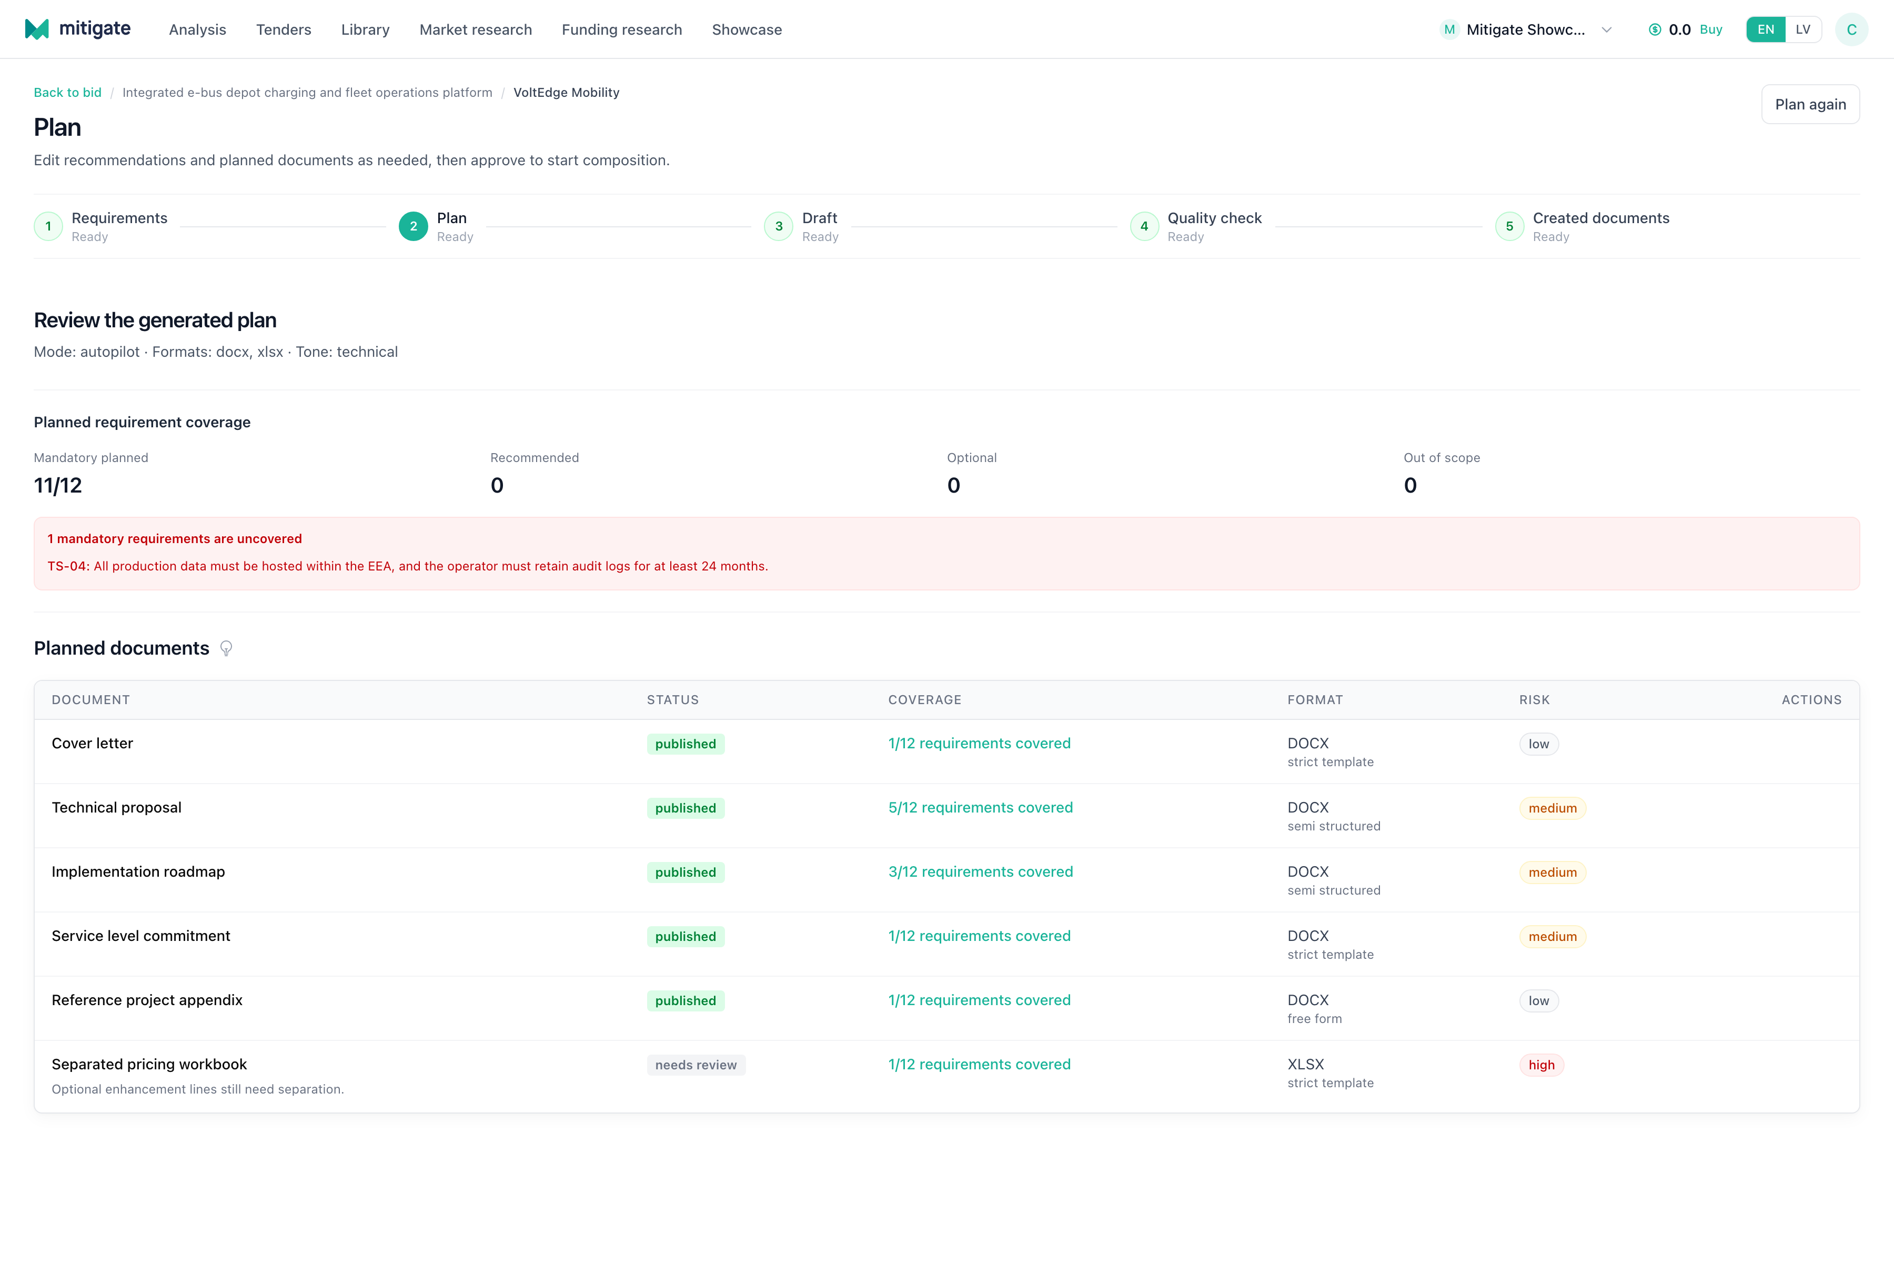Select the Cover letter document row
1894x1263 pixels.
[947, 751]
